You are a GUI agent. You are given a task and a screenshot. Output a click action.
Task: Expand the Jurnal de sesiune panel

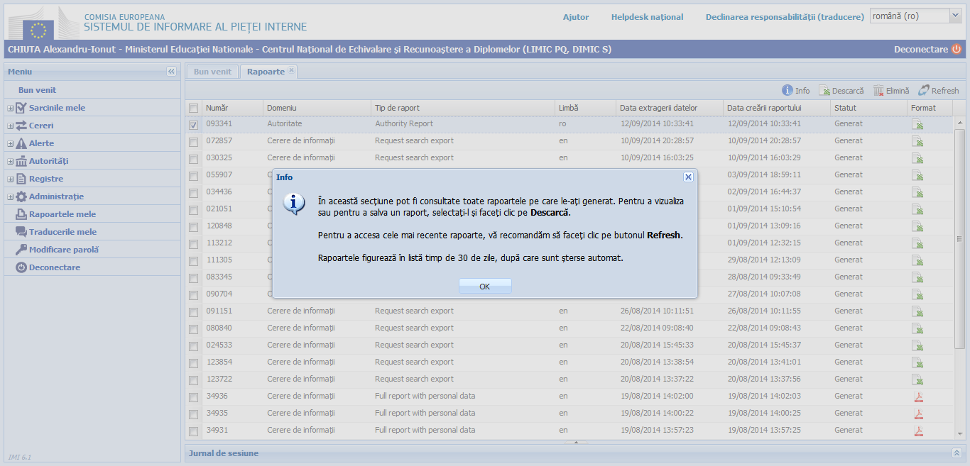[x=956, y=453]
